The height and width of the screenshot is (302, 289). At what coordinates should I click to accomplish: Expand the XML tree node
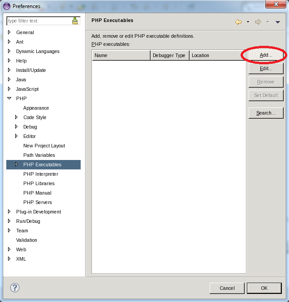coord(9,259)
